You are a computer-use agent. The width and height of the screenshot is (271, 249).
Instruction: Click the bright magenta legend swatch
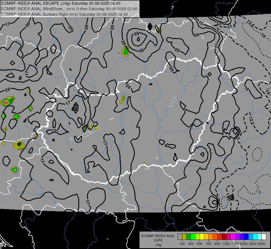tap(233, 237)
